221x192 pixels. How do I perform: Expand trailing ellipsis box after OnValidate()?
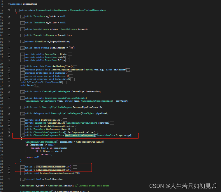pos(72,79)
